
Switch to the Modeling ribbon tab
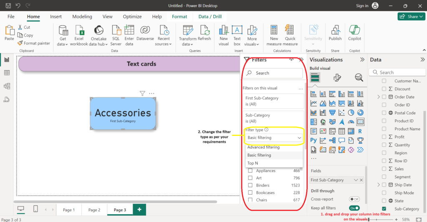pos(82,17)
